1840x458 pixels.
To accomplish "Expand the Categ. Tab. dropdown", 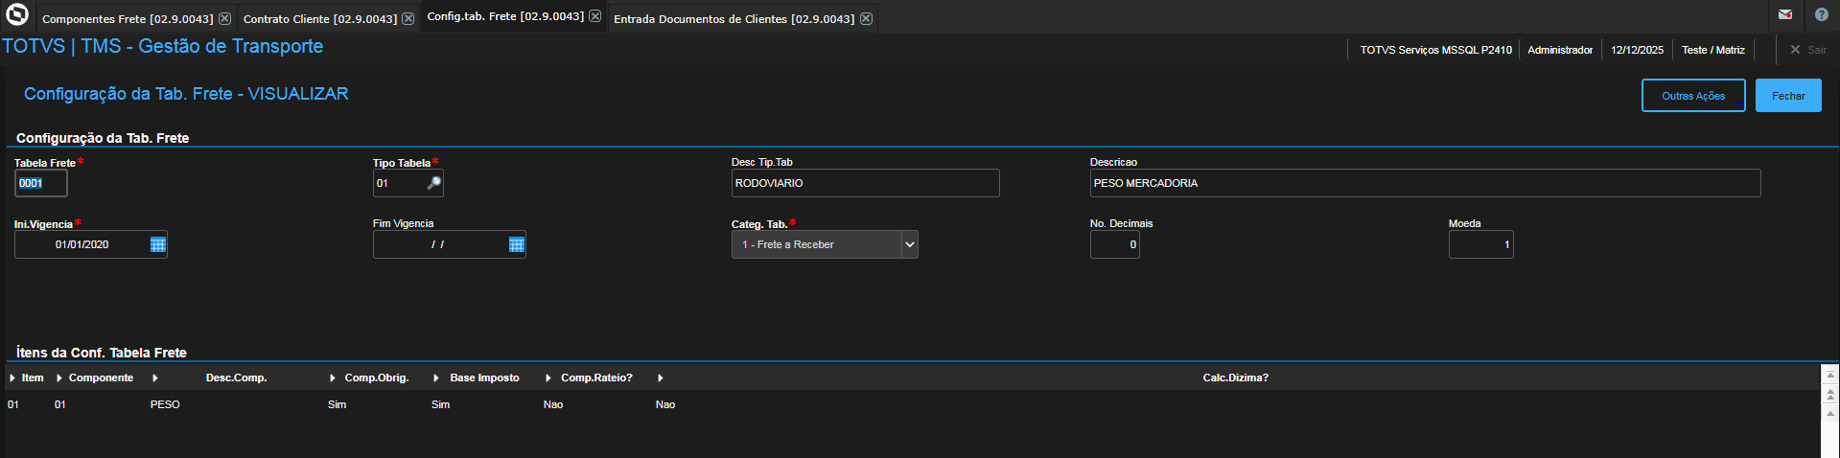I will click(909, 245).
